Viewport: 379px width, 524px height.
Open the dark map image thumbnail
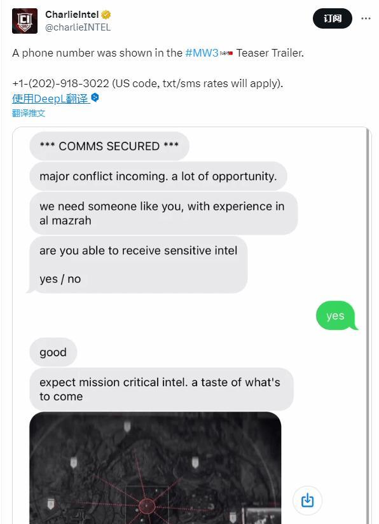tap(155, 468)
